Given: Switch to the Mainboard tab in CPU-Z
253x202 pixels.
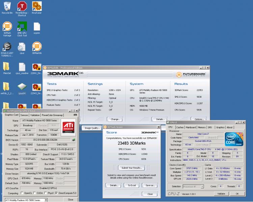Looking at the screenshot, I should click(191, 127).
